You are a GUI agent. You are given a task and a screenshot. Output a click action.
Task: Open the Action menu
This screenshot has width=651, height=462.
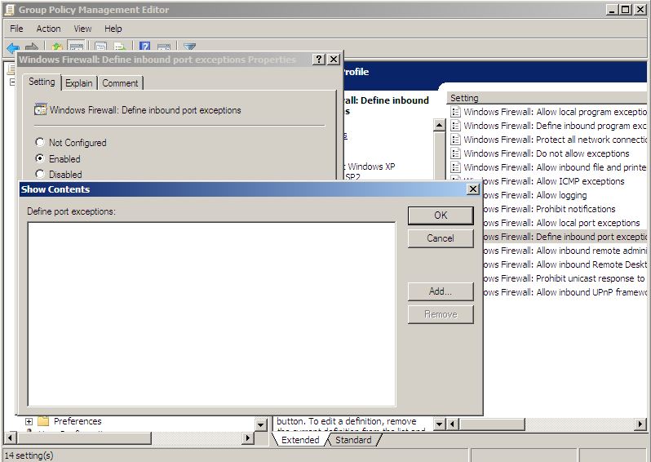[x=49, y=29]
